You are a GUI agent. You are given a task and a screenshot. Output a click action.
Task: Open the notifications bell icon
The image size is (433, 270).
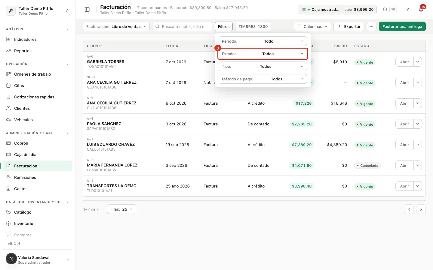coord(421,10)
